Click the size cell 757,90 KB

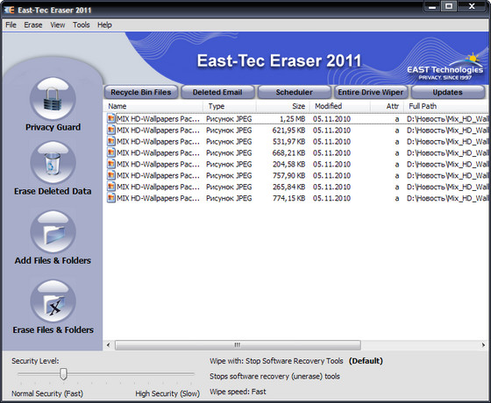coord(288,175)
